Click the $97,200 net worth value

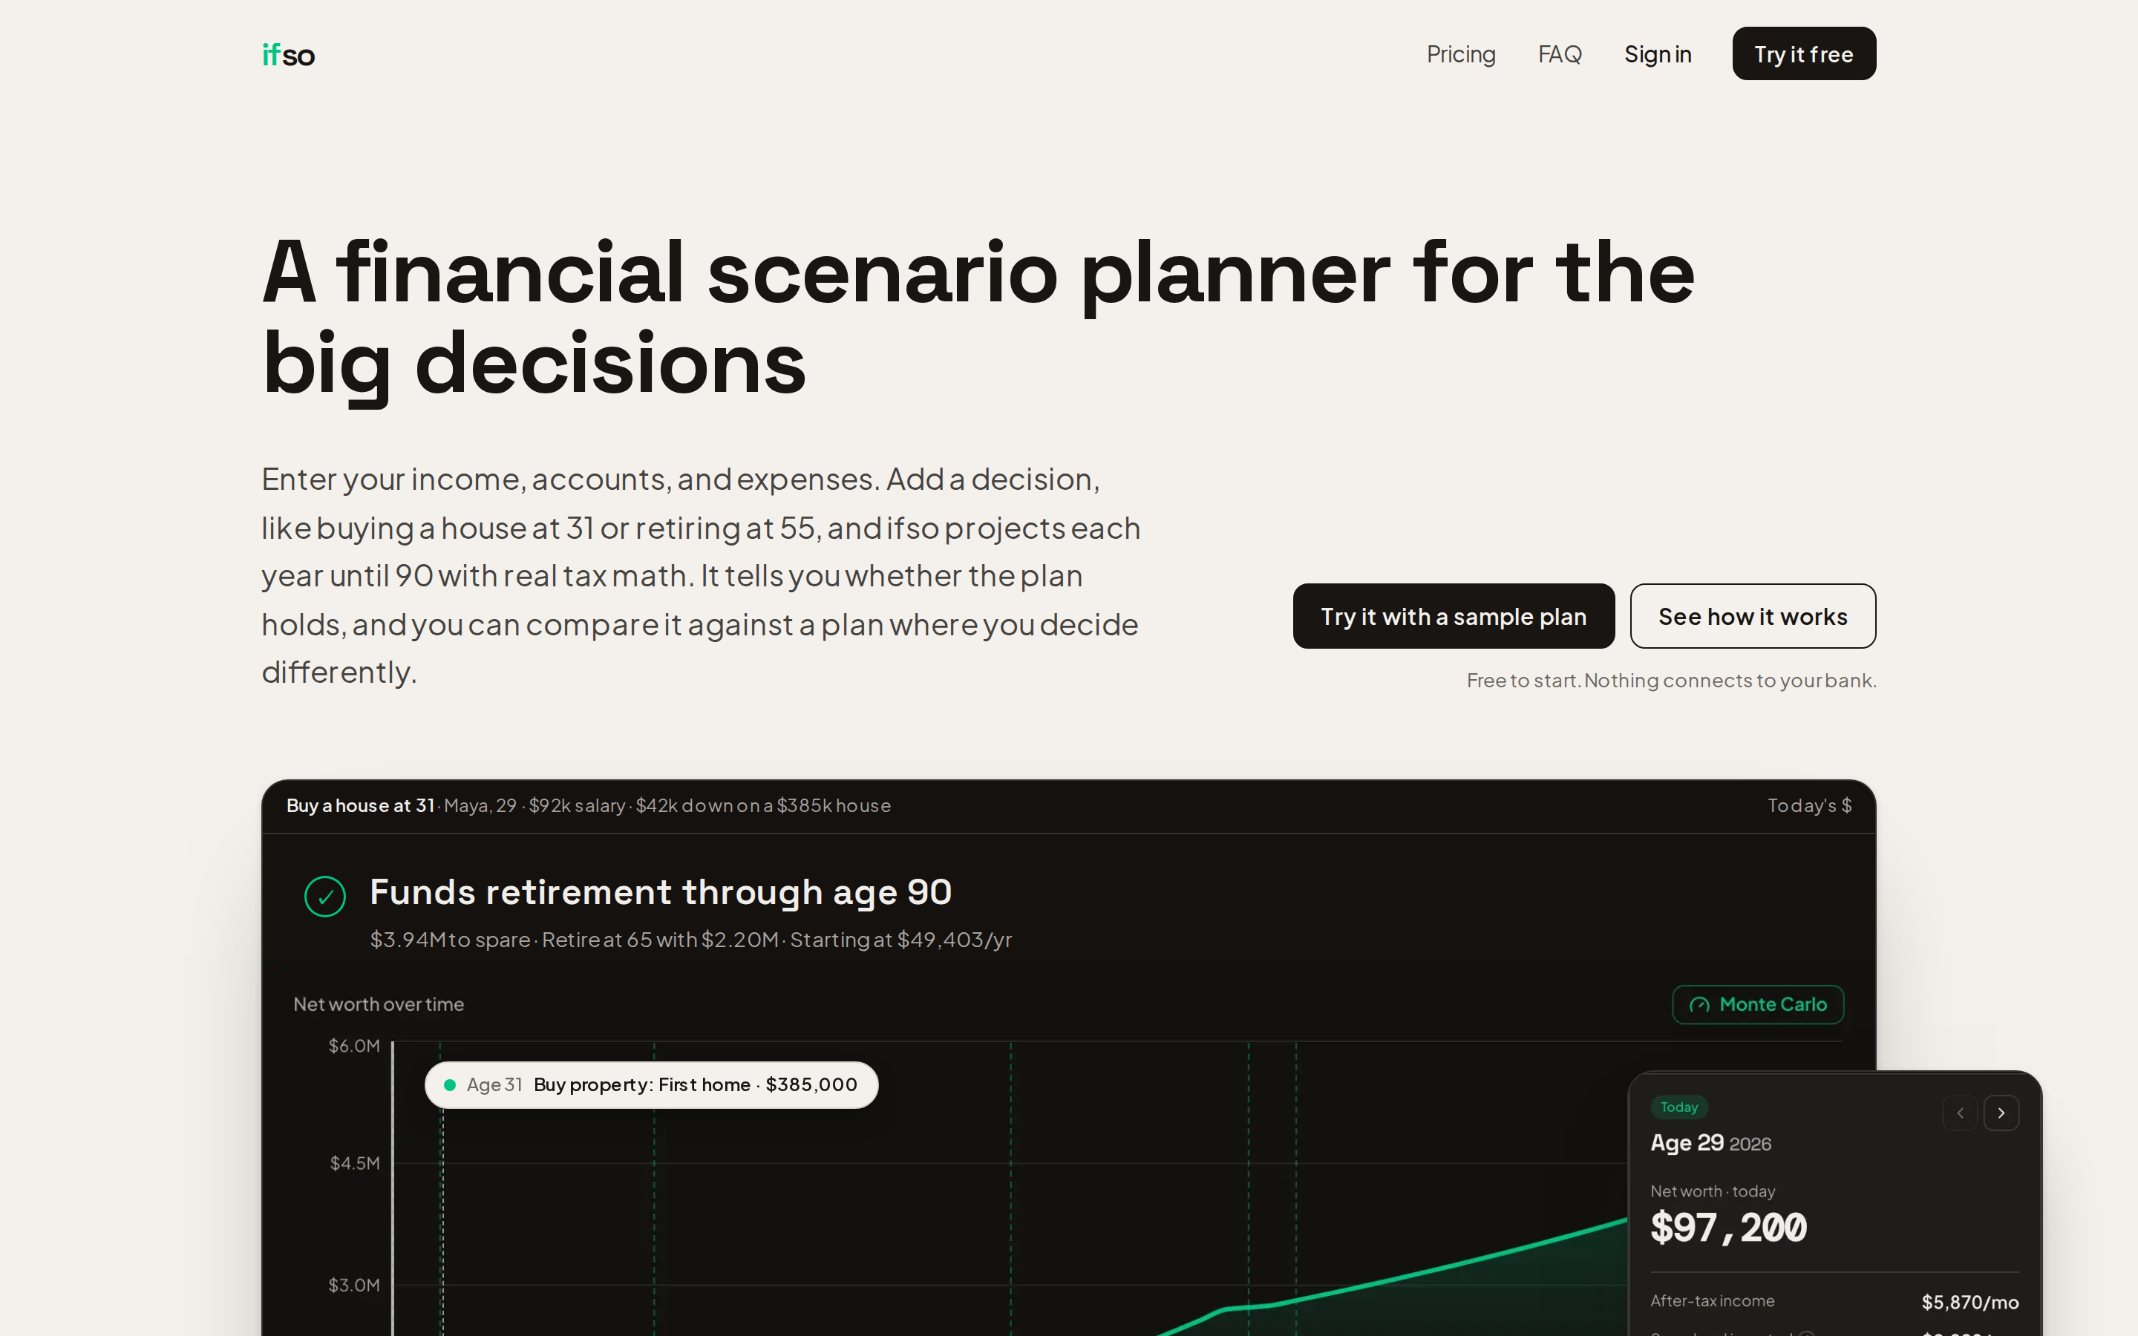[x=1728, y=1228]
